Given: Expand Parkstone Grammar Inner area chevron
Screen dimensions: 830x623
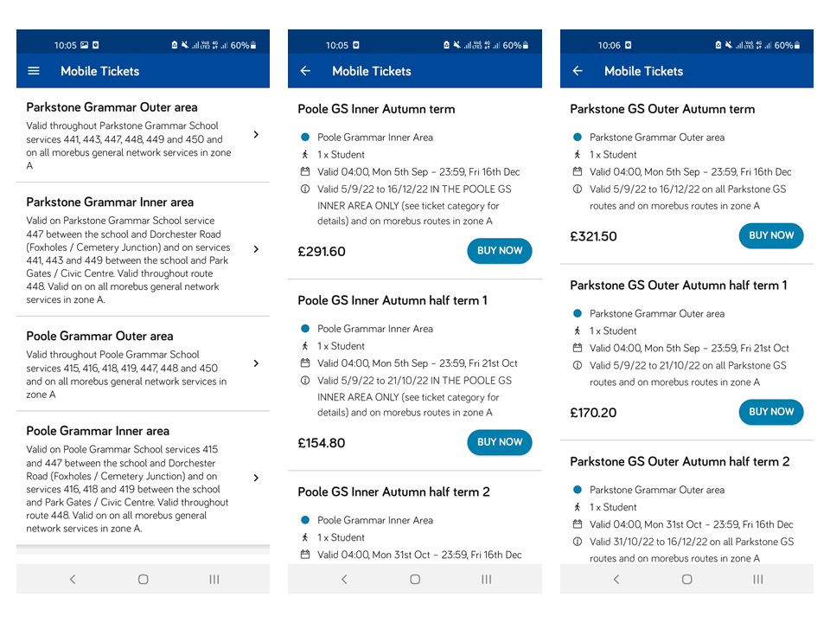Looking at the screenshot, I should (256, 249).
